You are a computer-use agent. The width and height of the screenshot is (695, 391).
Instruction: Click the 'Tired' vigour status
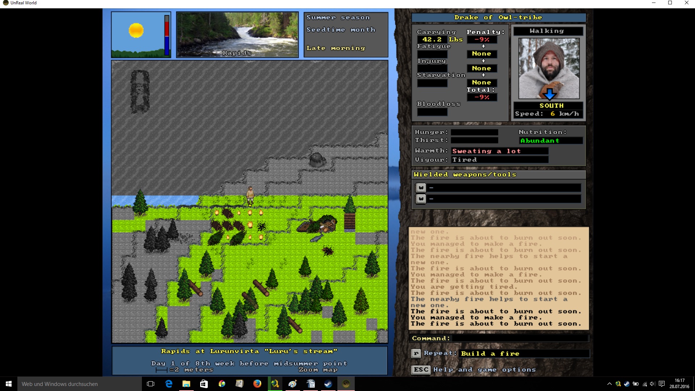464,160
